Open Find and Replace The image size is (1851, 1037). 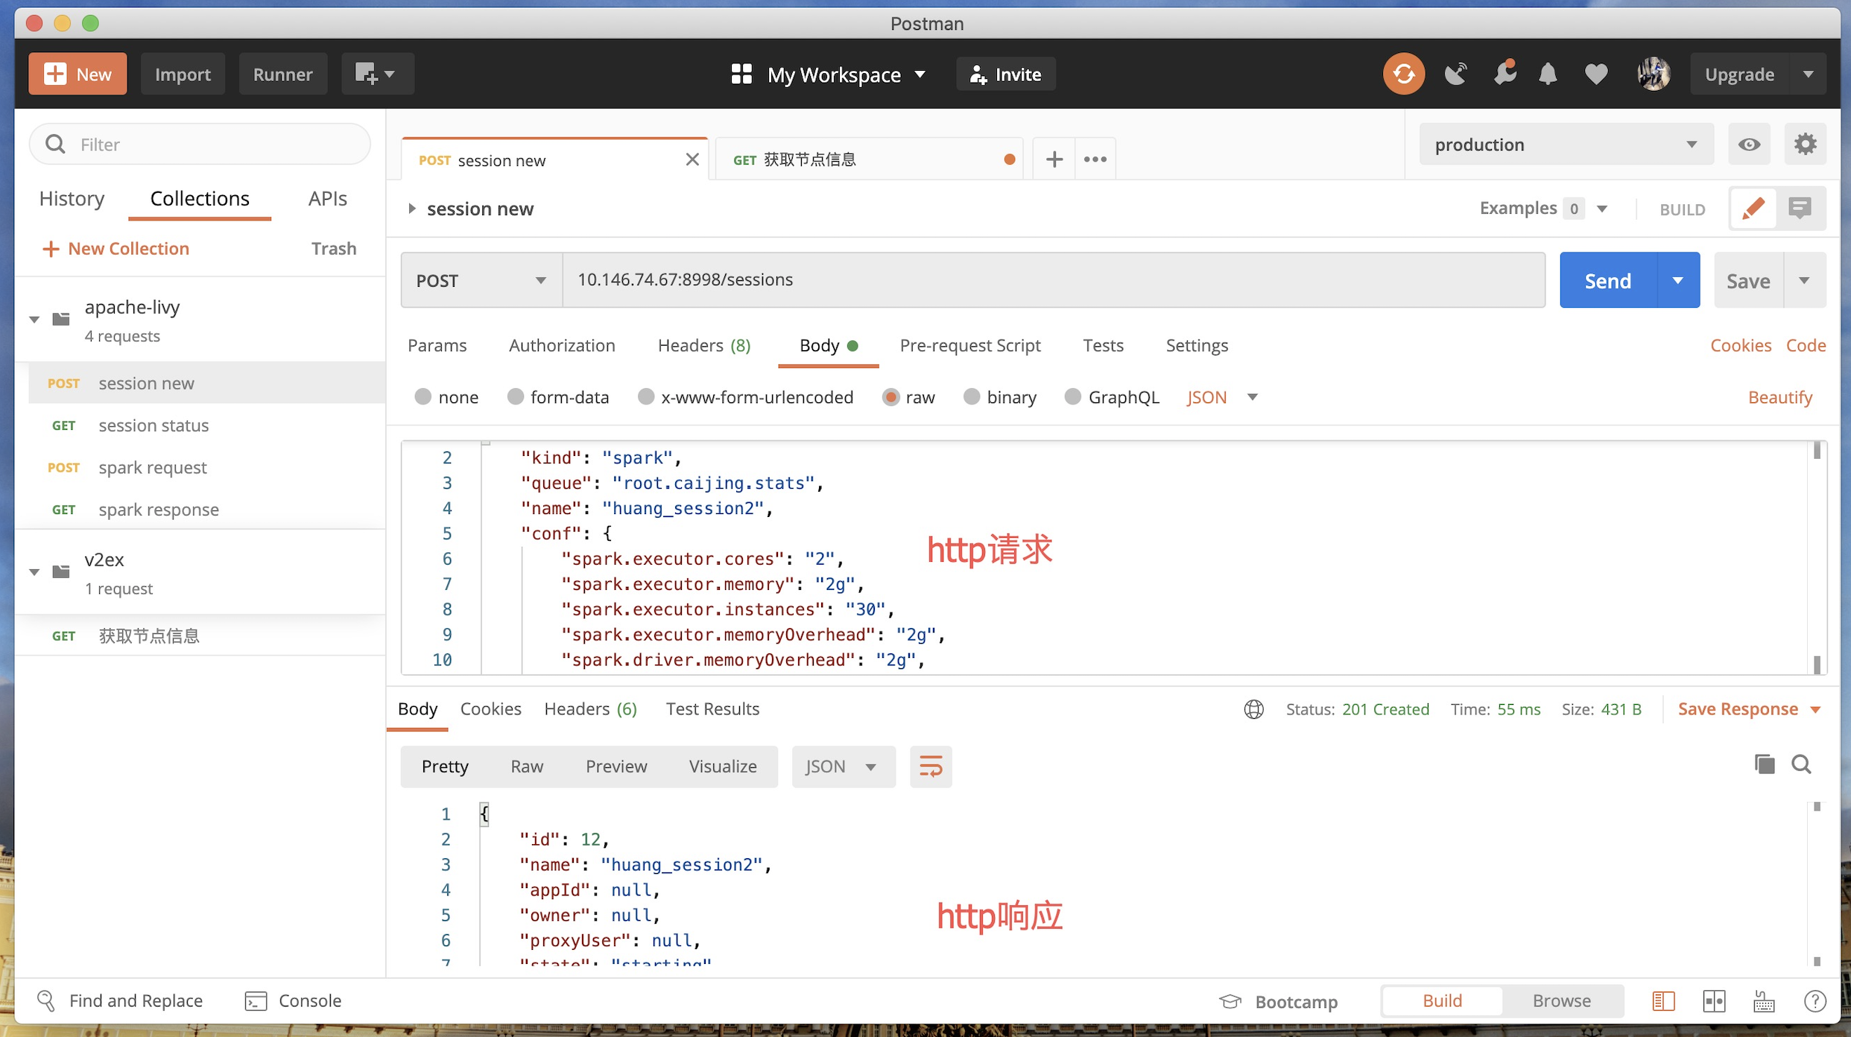tap(119, 1000)
